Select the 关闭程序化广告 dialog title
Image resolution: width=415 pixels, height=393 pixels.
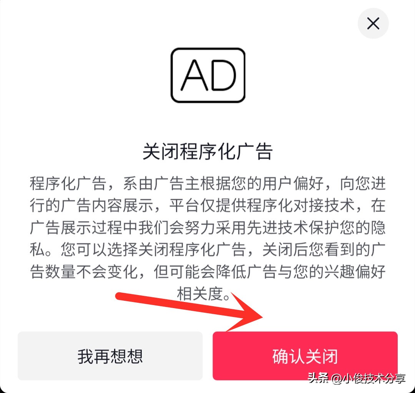click(x=208, y=152)
